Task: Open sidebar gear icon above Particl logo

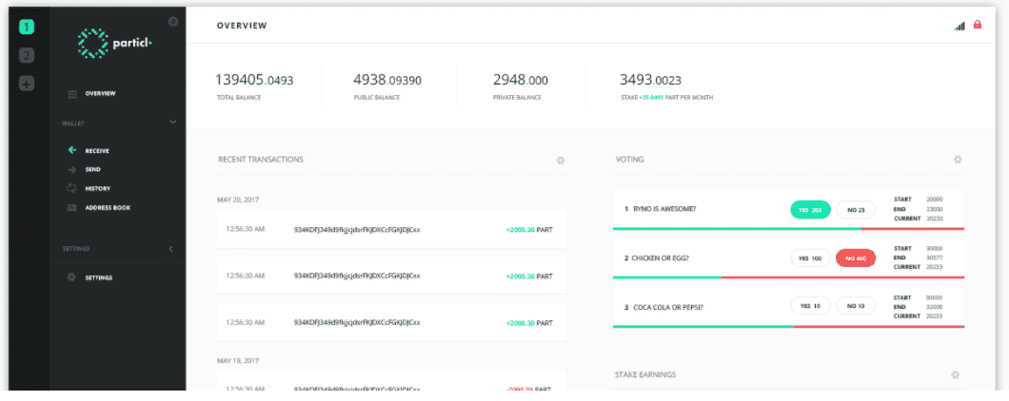Action: coord(172,21)
